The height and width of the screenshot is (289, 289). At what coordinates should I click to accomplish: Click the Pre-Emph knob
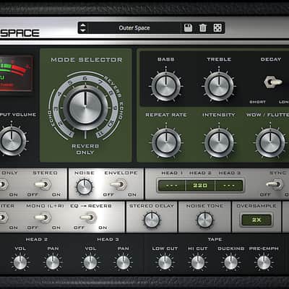pos(264,262)
